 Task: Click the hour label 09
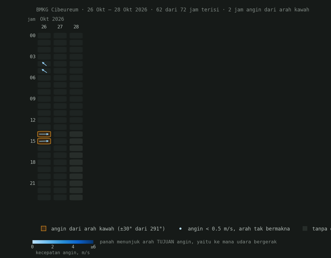pyautogui.click(x=33, y=99)
